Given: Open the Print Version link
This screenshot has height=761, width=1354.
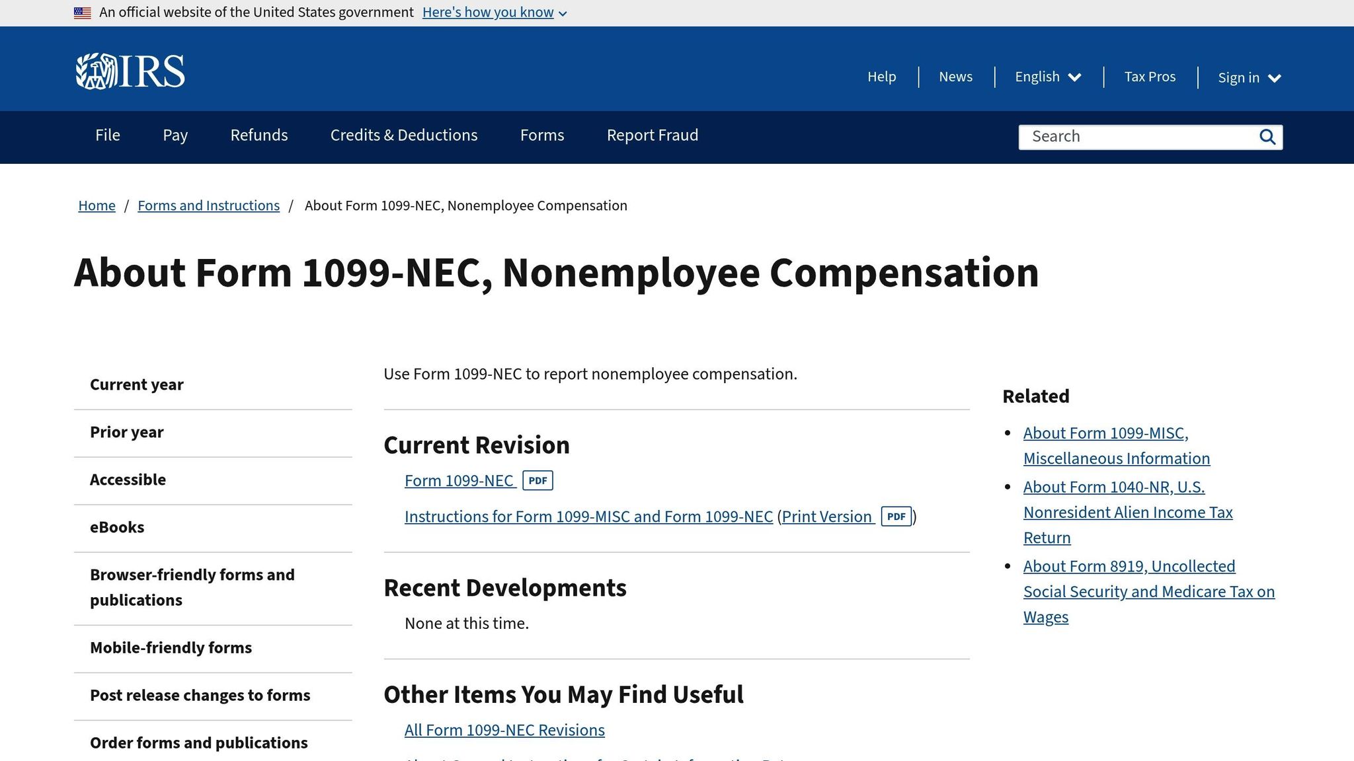Looking at the screenshot, I should (x=828, y=517).
